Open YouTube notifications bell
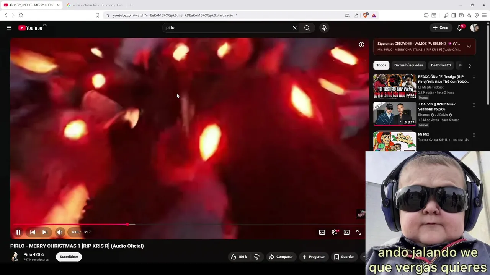This screenshot has height=275, width=490. pyautogui.click(x=460, y=28)
